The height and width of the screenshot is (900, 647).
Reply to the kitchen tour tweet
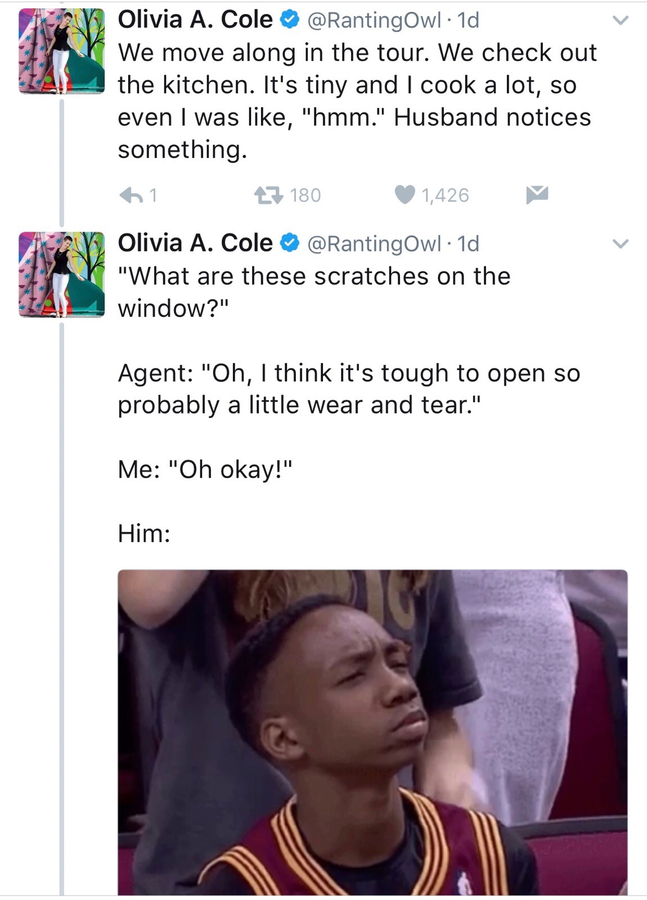pos(131,195)
